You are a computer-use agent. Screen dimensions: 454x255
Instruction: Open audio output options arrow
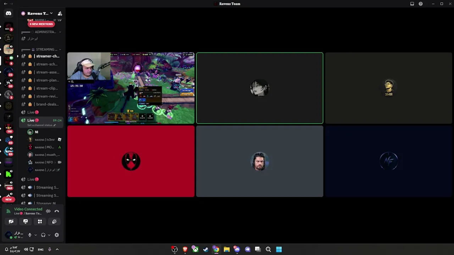pyautogui.click(x=49, y=235)
